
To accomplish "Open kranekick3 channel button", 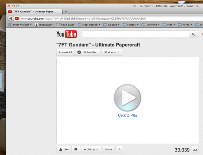I will 66,52.
